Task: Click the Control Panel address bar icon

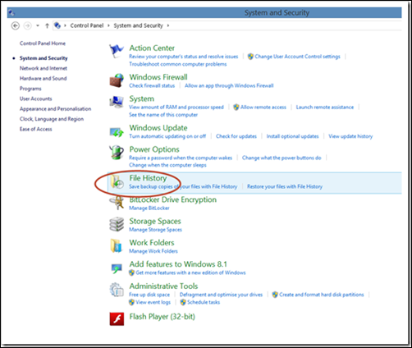Action: coord(57,25)
